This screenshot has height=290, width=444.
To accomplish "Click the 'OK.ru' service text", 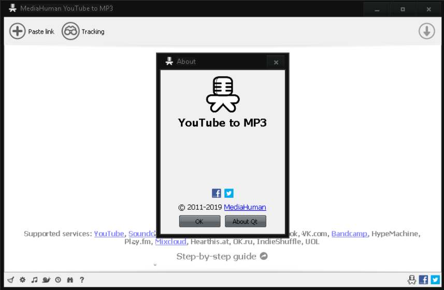I will click(x=242, y=242).
